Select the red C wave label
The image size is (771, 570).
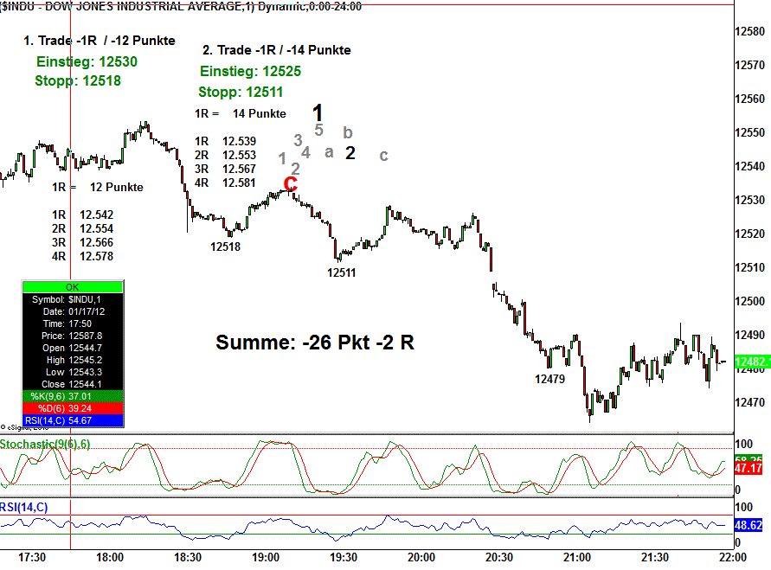point(291,184)
